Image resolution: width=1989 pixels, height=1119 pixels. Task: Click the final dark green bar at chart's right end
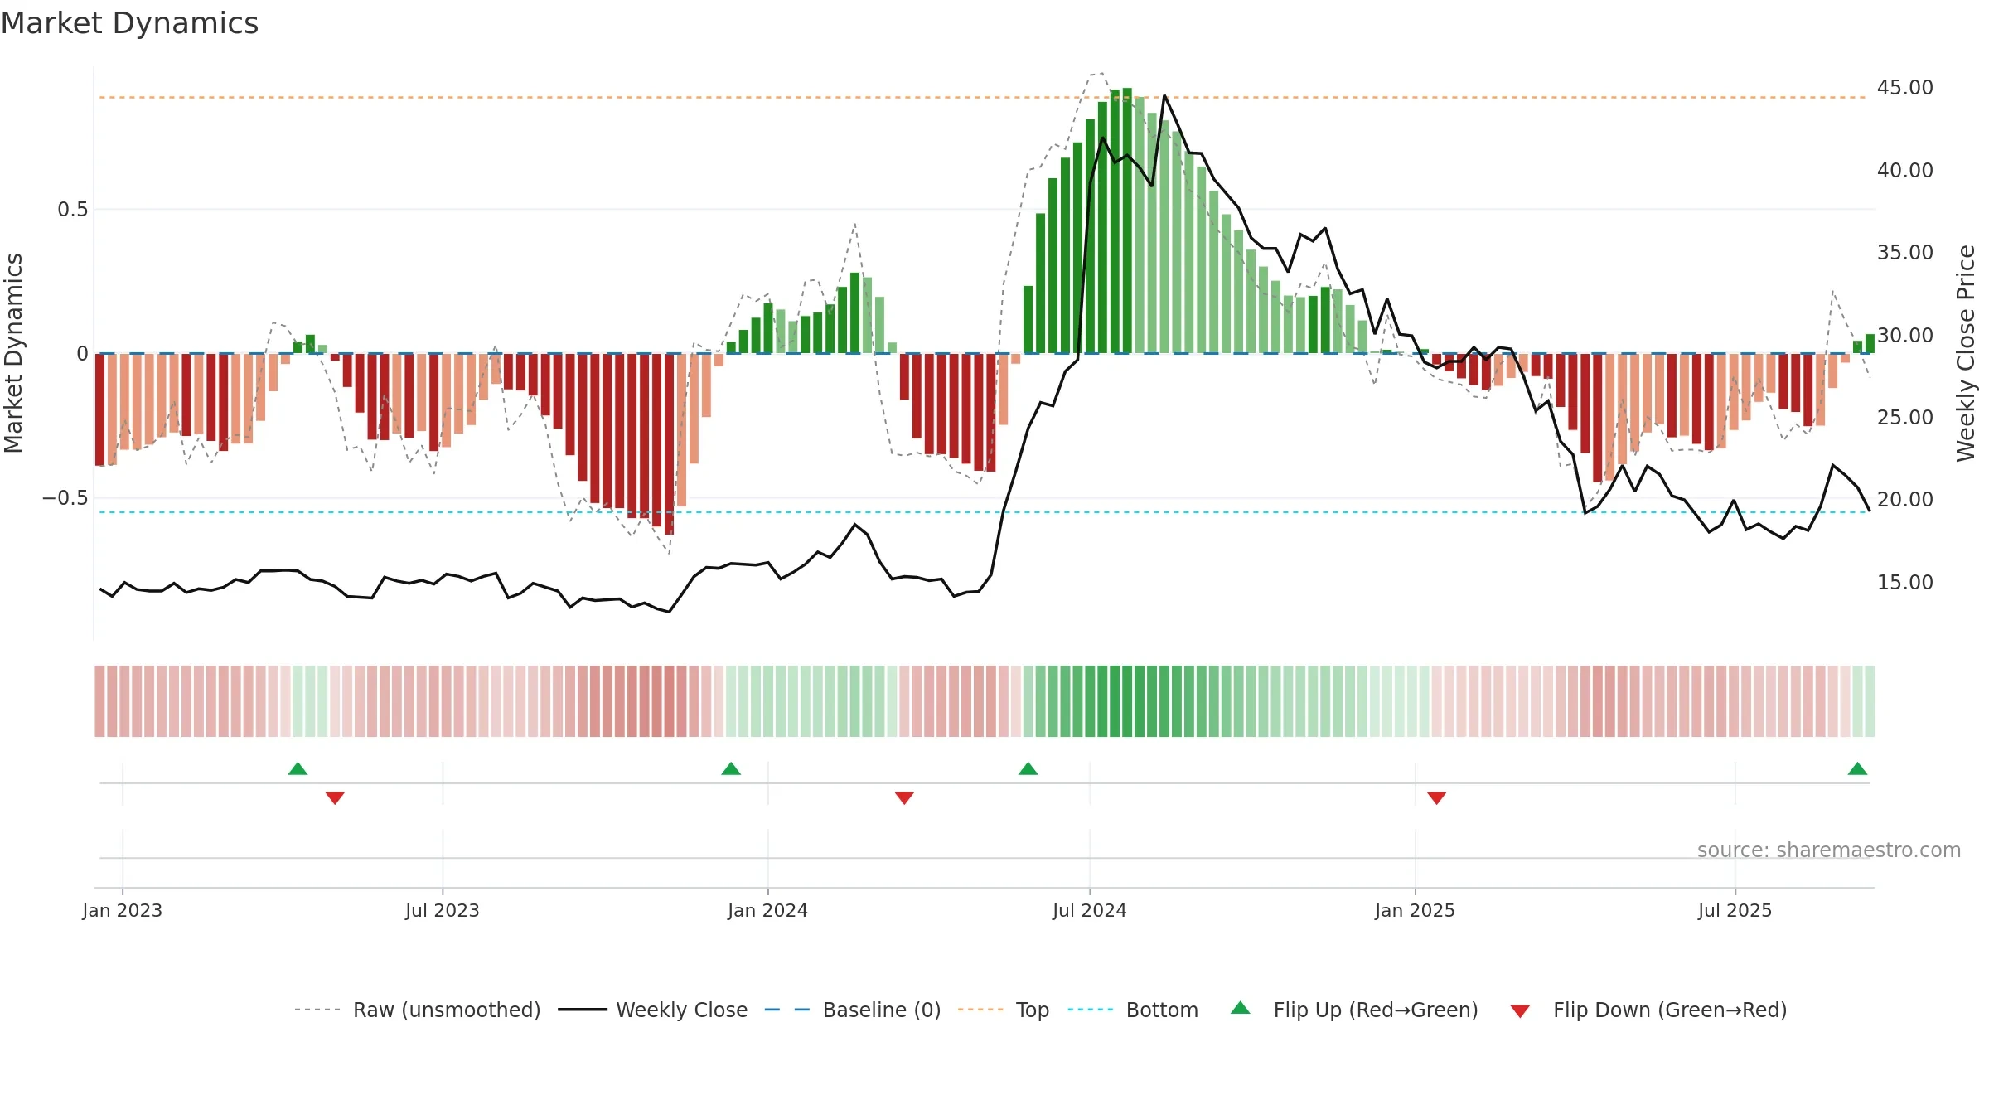(x=1870, y=344)
